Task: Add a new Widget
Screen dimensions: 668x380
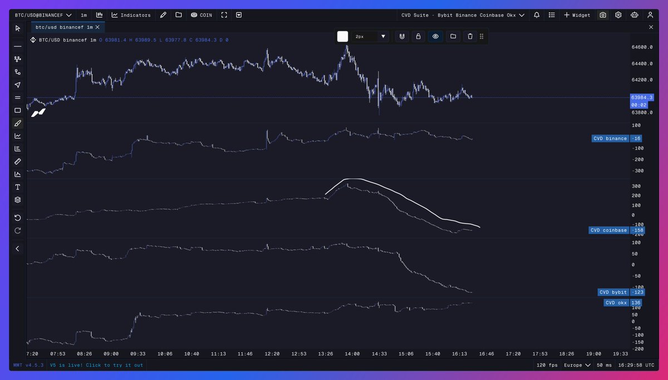Action: 577,15
